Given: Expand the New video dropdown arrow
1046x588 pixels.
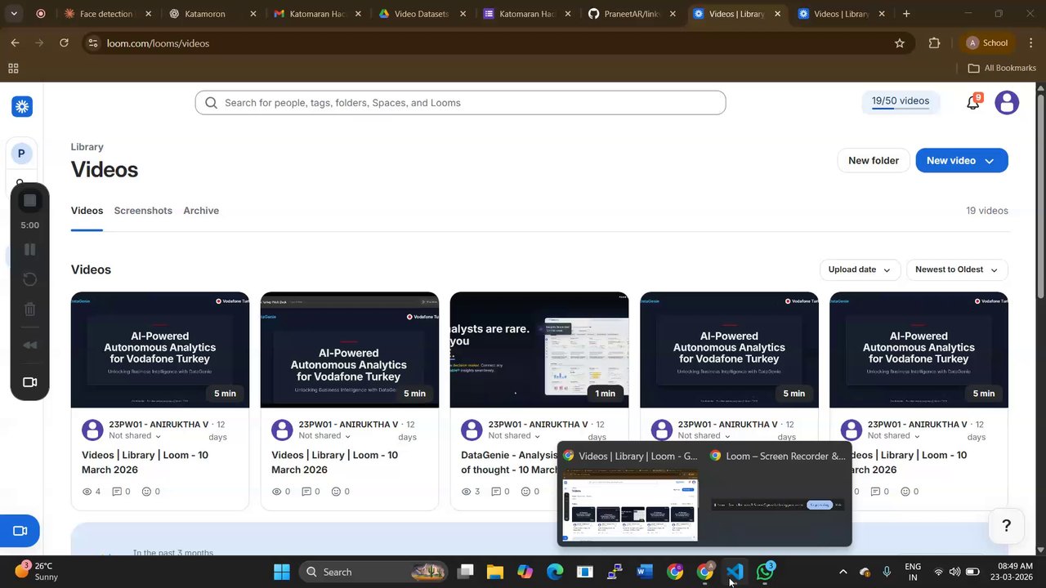Looking at the screenshot, I should click(x=990, y=161).
